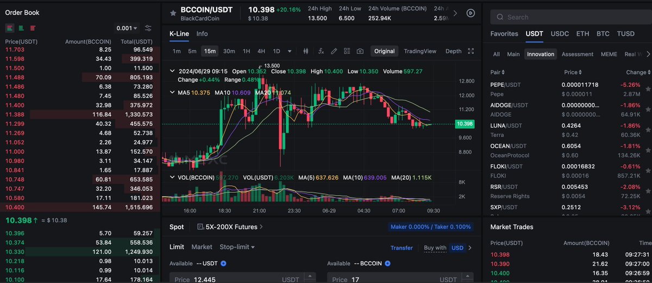
Task: Sort pairs by Price column arrows
Action: click(x=580, y=72)
